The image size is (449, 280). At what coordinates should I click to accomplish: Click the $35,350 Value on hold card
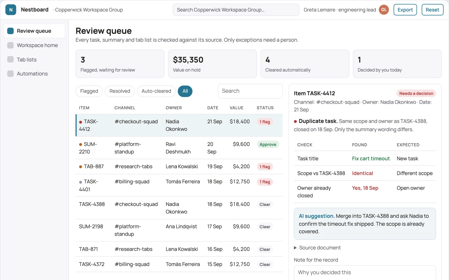tap(212, 64)
